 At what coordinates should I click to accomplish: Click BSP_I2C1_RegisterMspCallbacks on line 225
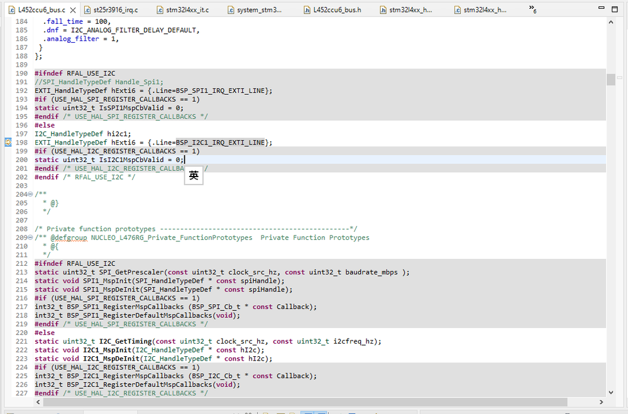pos(125,376)
